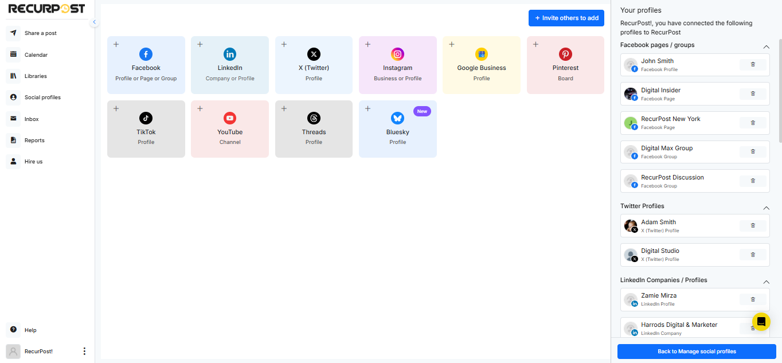Viewport: 782px width, 363px height.
Task: Click John Smith profile avatar
Action: [631, 65]
